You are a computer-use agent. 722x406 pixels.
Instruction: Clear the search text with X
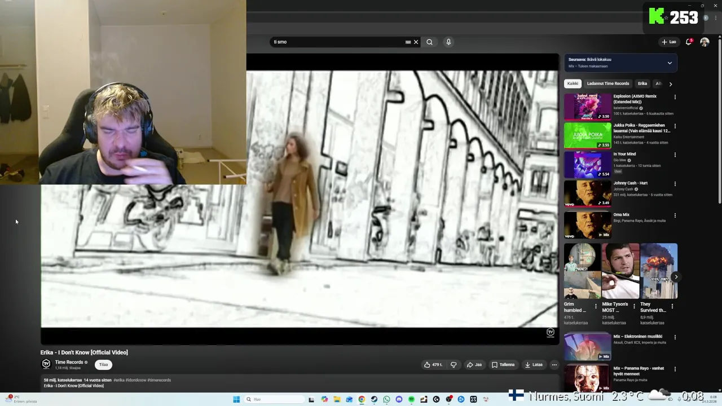coord(416,42)
